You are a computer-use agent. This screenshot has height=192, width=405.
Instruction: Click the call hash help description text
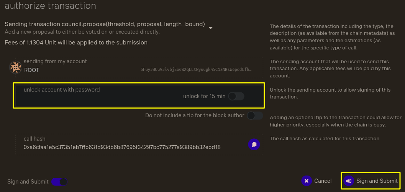click(325, 138)
